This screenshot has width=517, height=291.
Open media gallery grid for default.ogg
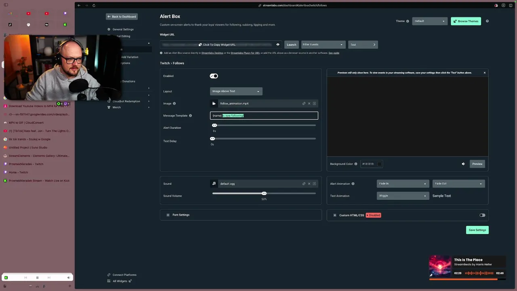point(314,183)
